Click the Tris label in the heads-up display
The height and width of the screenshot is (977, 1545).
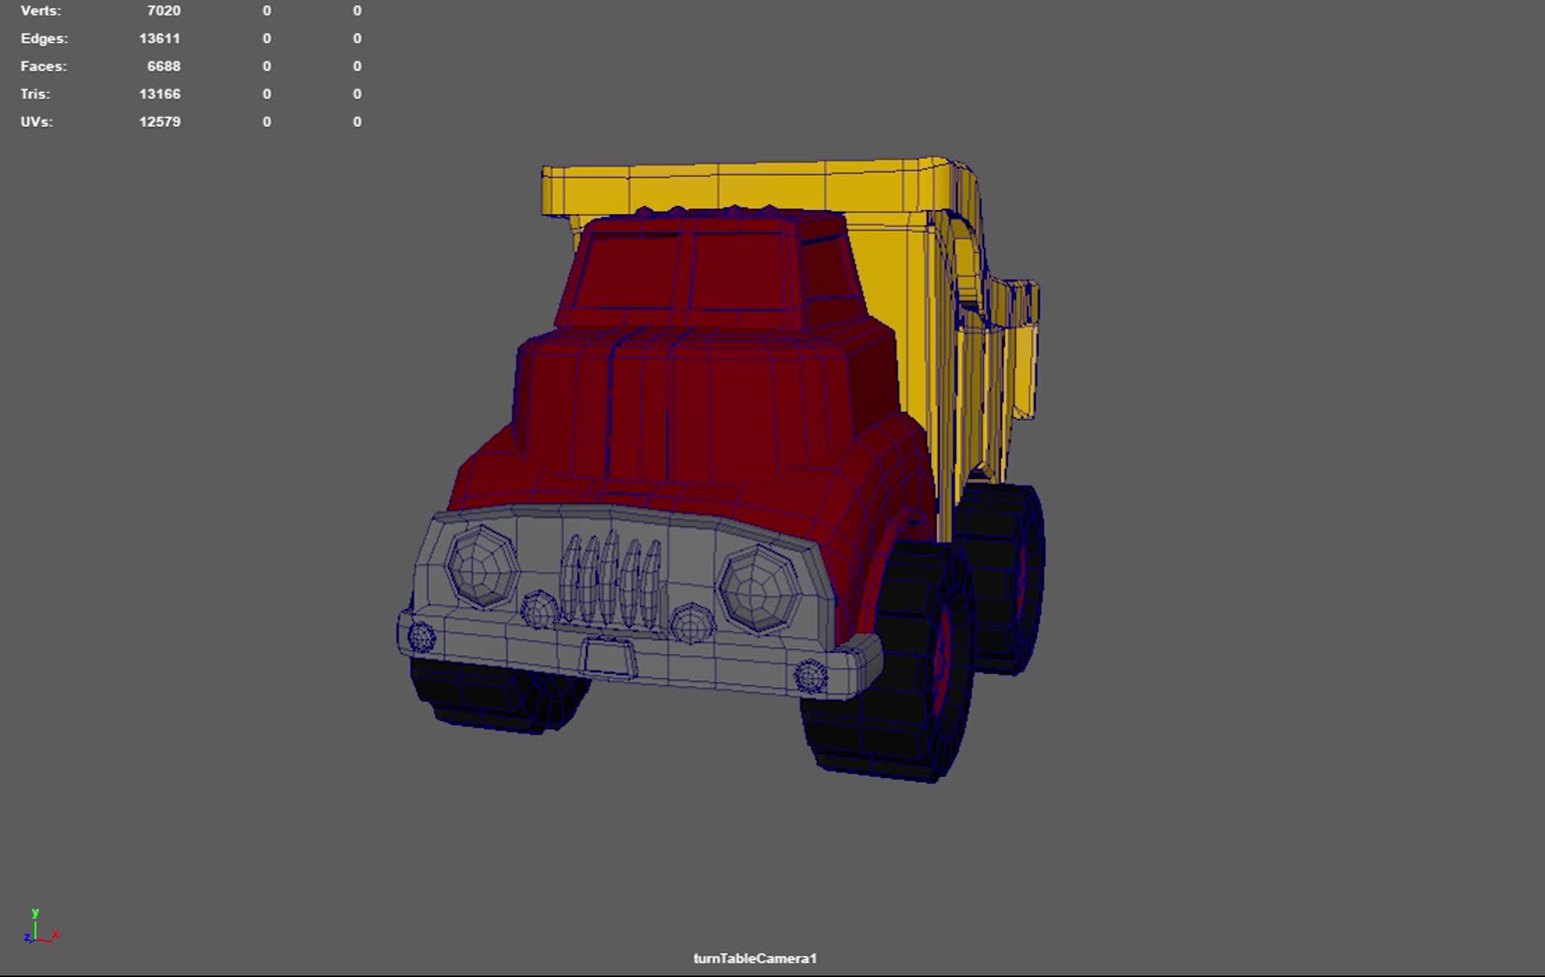pos(35,93)
